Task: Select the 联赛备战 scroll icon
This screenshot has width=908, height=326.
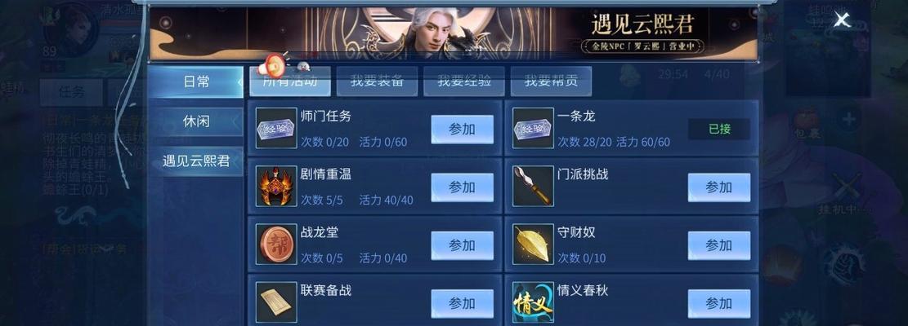Action: click(x=276, y=302)
